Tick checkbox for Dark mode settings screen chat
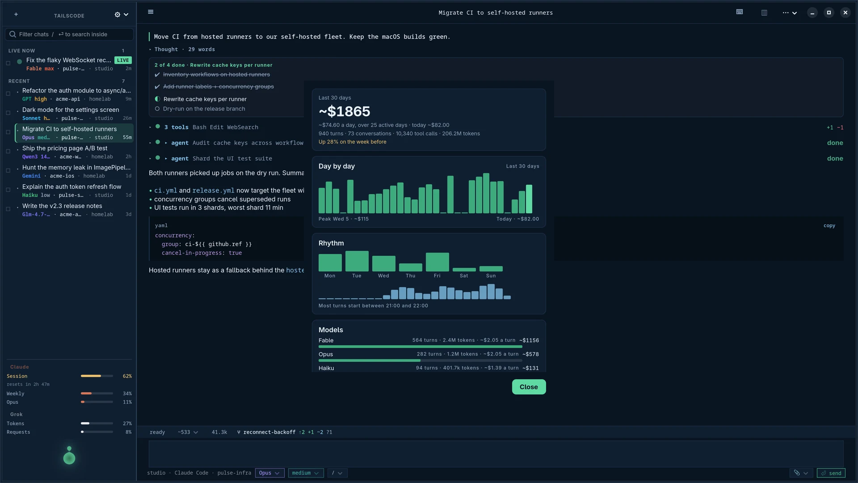The width and height of the screenshot is (858, 483). pos(8,113)
